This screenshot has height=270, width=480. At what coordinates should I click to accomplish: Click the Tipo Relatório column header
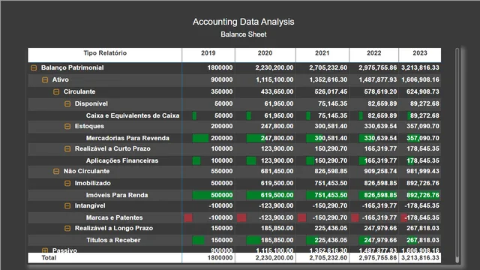pos(105,55)
